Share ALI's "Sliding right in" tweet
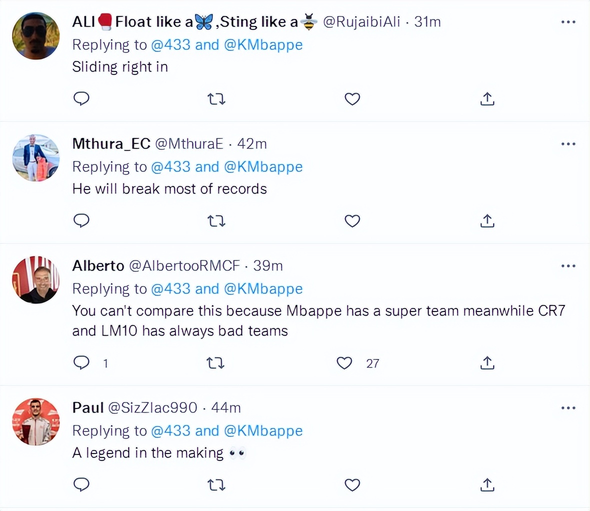The image size is (590, 511). pyautogui.click(x=487, y=99)
